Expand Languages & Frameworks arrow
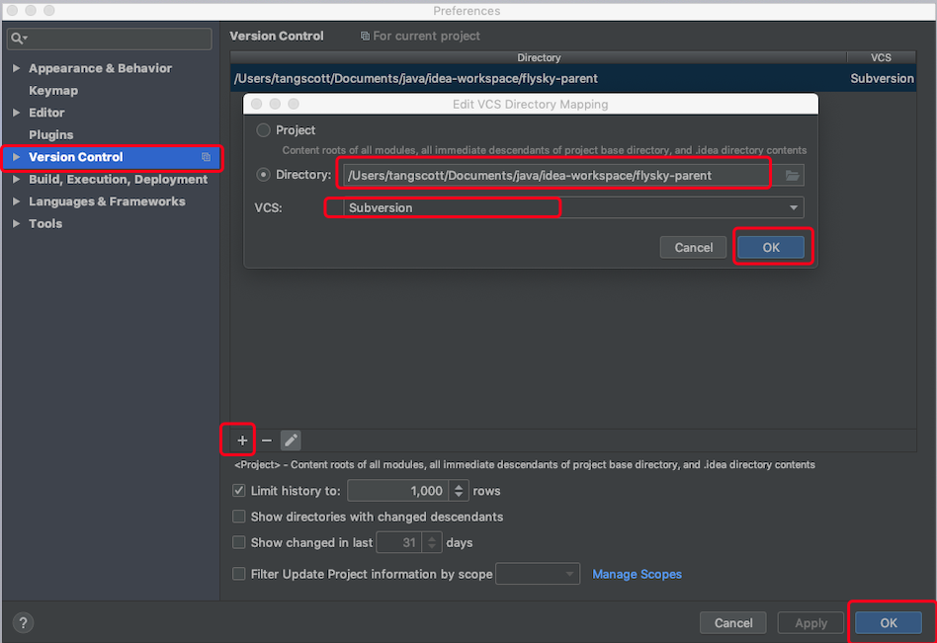937x643 pixels. pyautogui.click(x=16, y=201)
